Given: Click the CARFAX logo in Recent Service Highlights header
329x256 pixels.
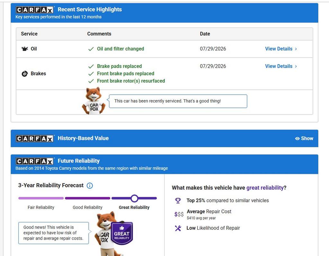Looking at the screenshot, I should (35, 10).
